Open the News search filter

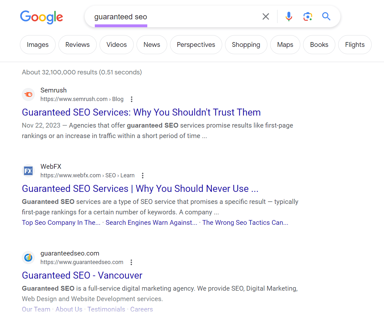152,45
